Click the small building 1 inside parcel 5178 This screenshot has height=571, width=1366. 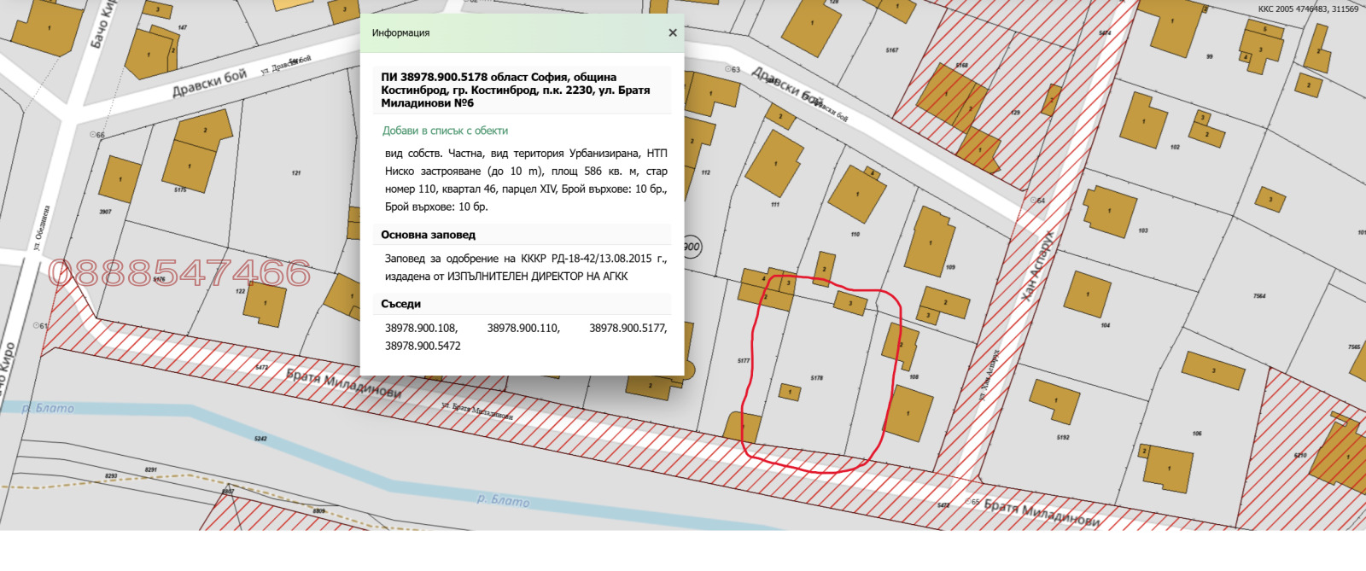click(x=789, y=393)
